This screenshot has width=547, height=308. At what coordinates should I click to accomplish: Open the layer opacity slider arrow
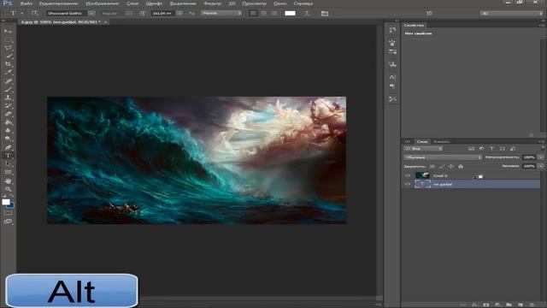click(x=541, y=157)
